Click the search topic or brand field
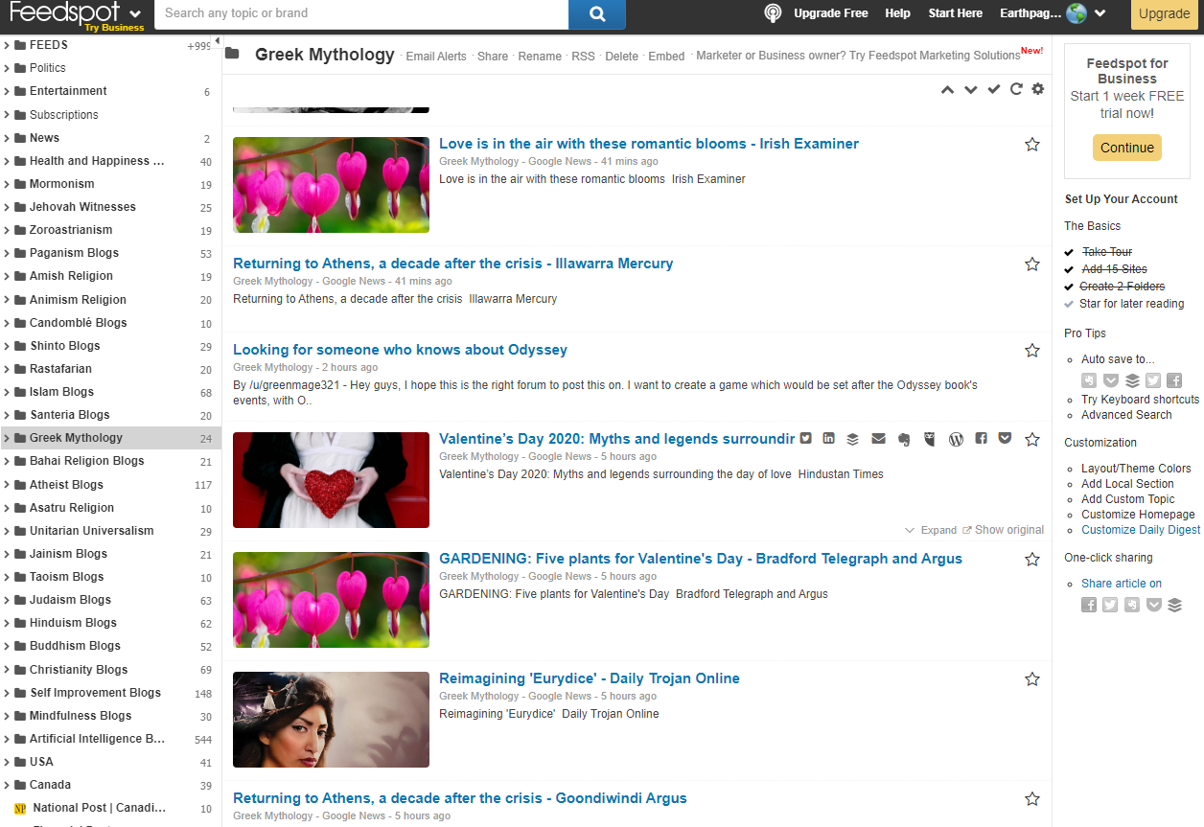Image resolution: width=1204 pixels, height=827 pixels. 362,14
